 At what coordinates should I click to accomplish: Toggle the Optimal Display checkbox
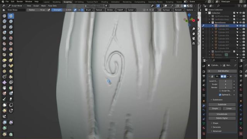[x=220, y=95]
